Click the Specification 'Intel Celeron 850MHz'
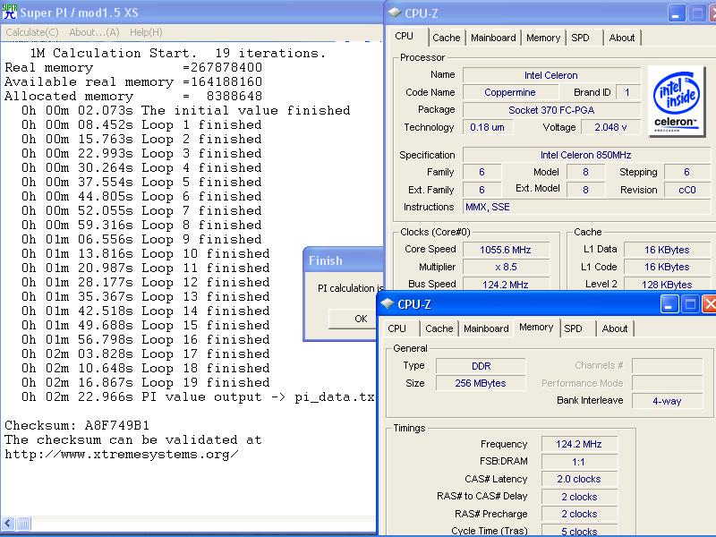Image resolution: width=716 pixels, height=537 pixels. click(586, 155)
